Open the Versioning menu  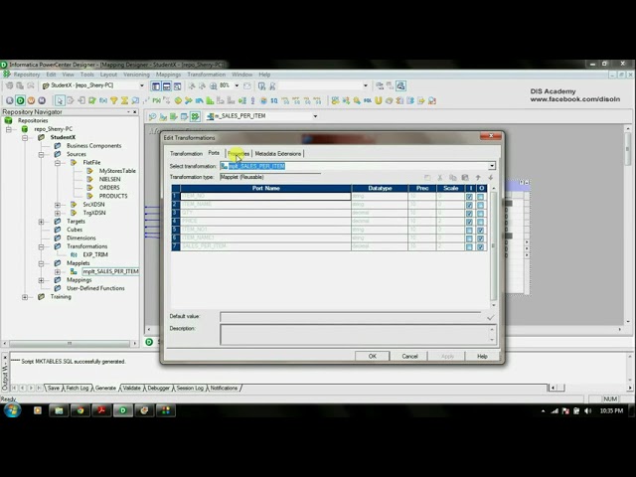136,75
